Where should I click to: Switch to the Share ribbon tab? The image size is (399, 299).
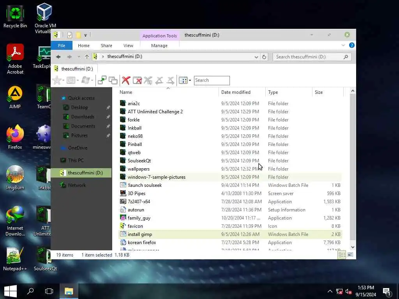[x=106, y=46]
